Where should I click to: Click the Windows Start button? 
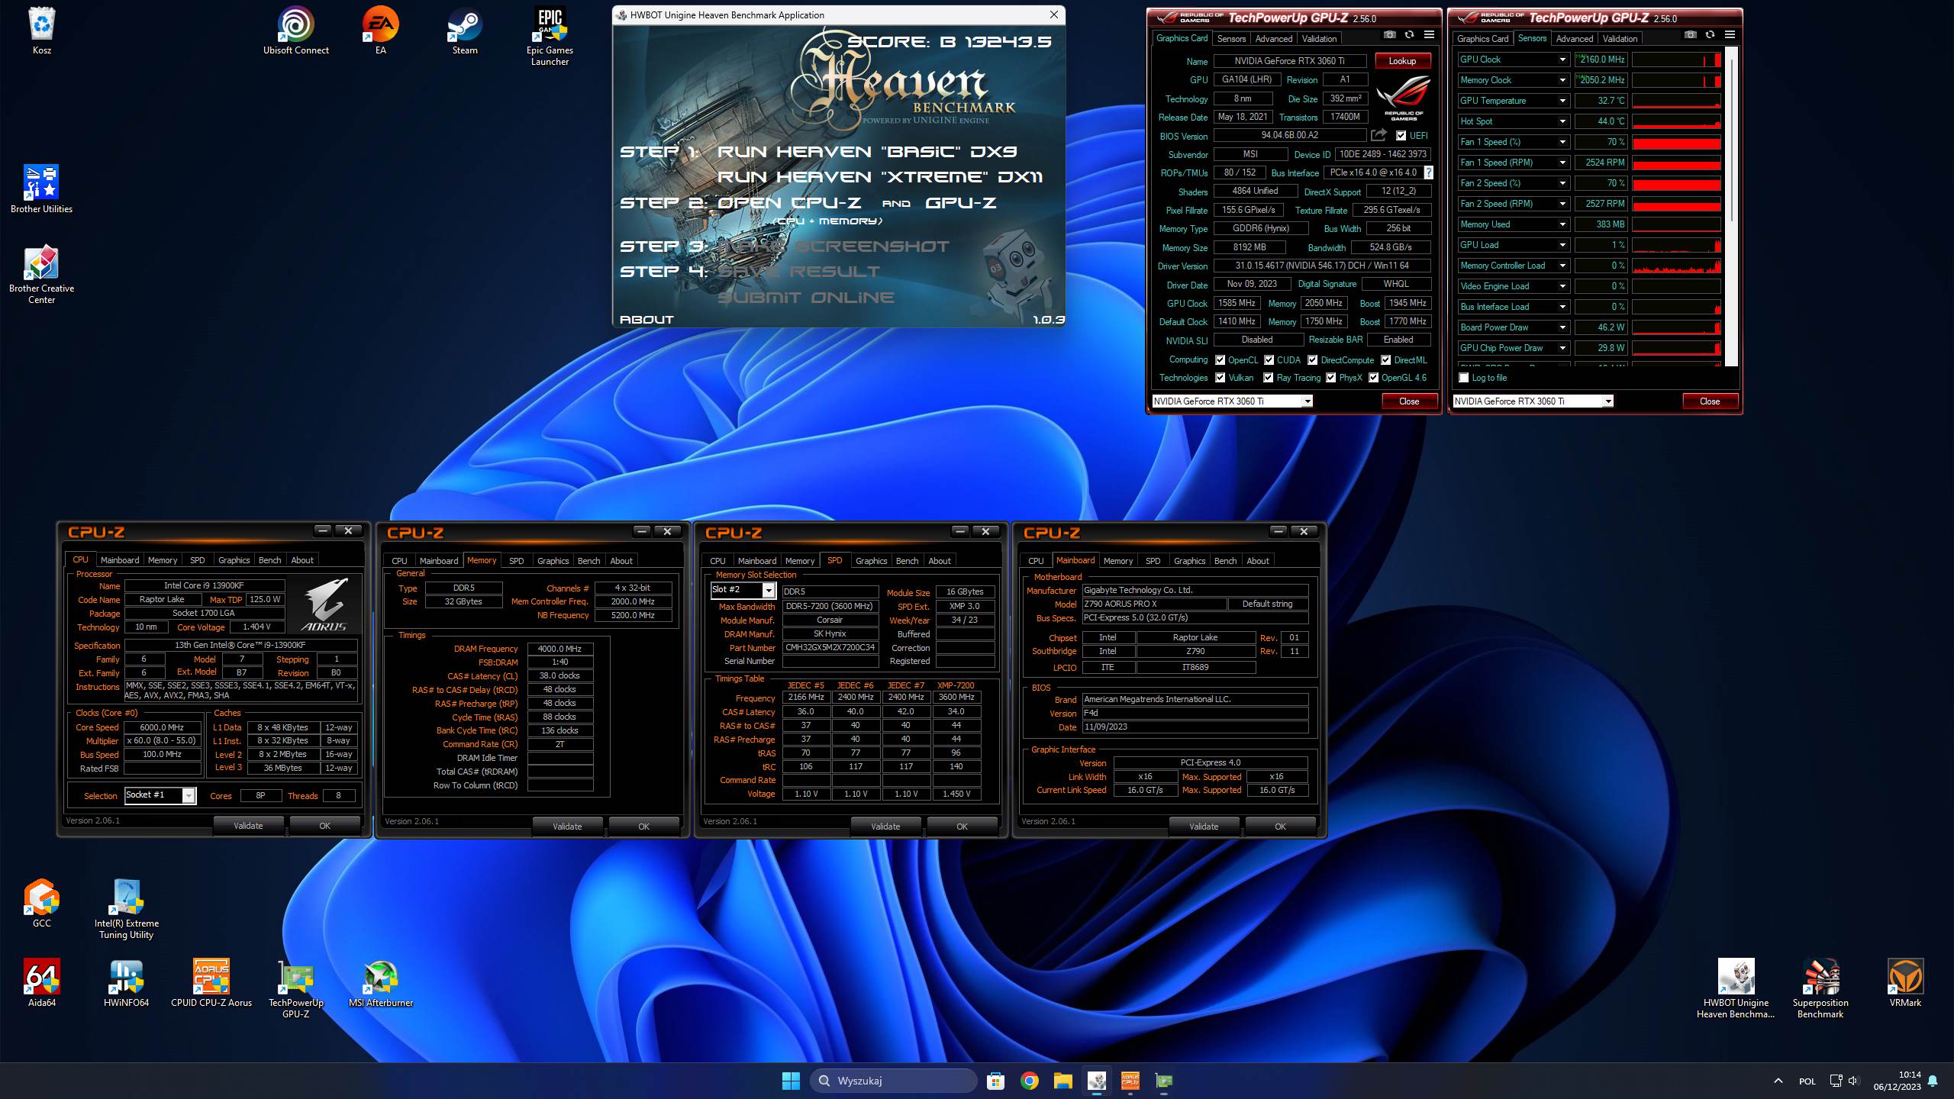[791, 1080]
